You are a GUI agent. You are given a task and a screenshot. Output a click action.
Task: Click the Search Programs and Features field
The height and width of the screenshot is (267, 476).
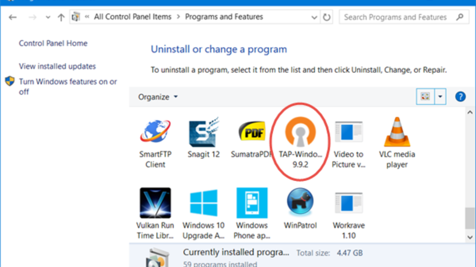coord(404,17)
